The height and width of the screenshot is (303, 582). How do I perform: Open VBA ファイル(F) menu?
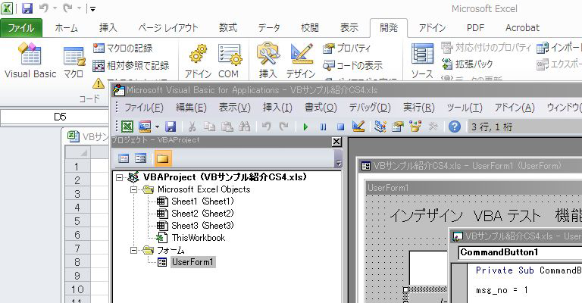click(144, 108)
